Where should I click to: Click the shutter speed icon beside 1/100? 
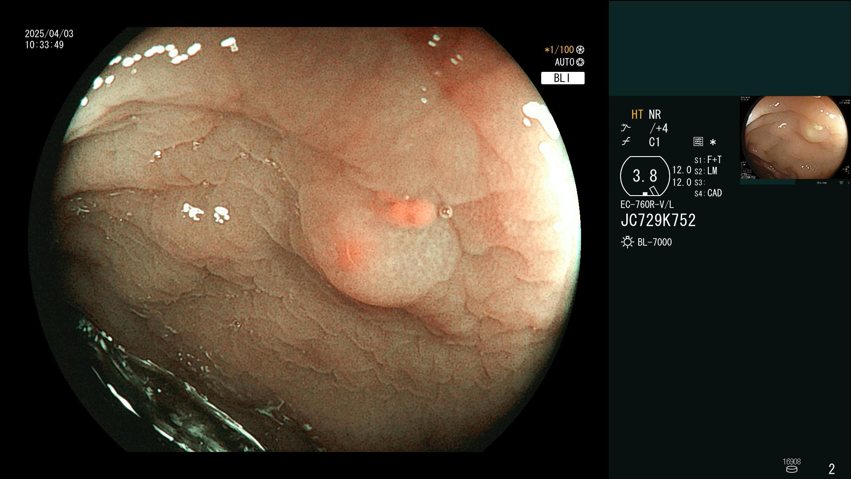point(580,50)
